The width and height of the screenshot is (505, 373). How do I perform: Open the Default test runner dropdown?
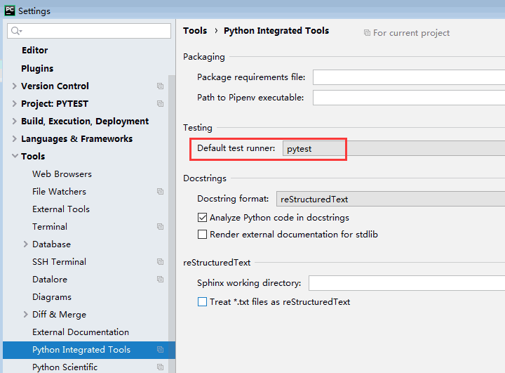[393, 149]
